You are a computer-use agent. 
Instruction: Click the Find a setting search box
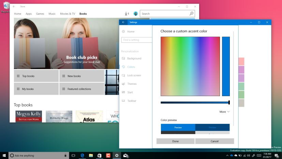(x=136, y=40)
